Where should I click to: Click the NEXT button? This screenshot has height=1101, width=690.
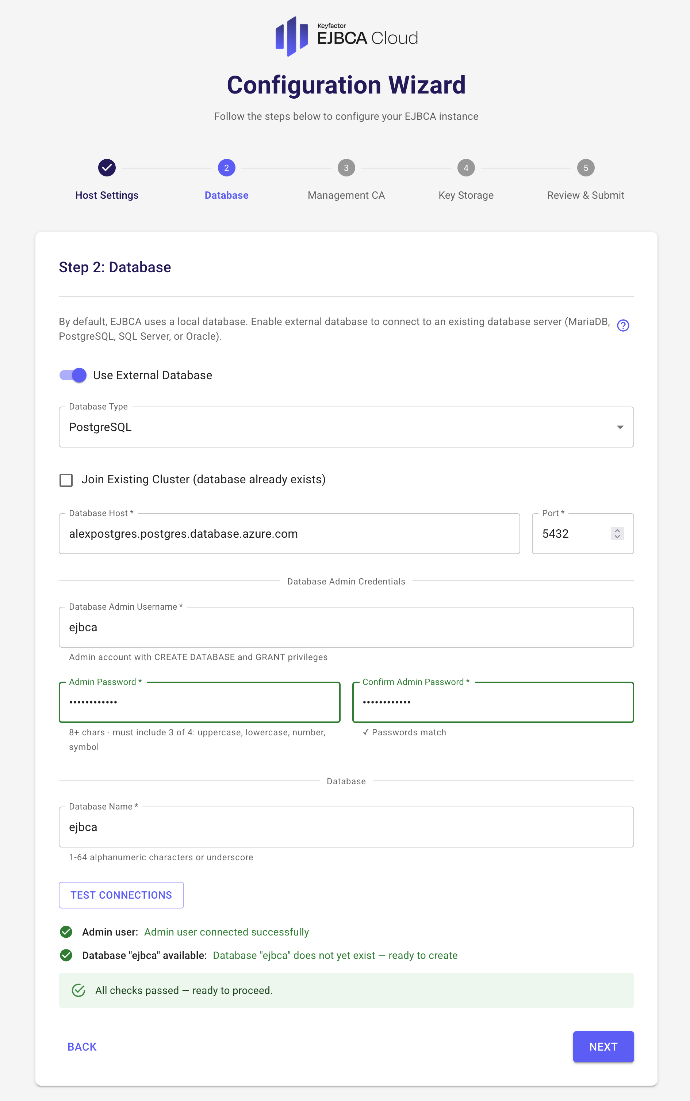pos(603,1047)
